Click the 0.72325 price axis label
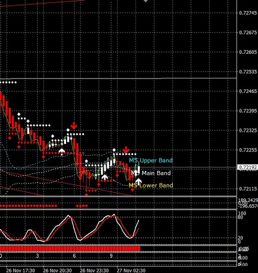The width and height of the screenshot is (258, 273). [x=248, y=130]
